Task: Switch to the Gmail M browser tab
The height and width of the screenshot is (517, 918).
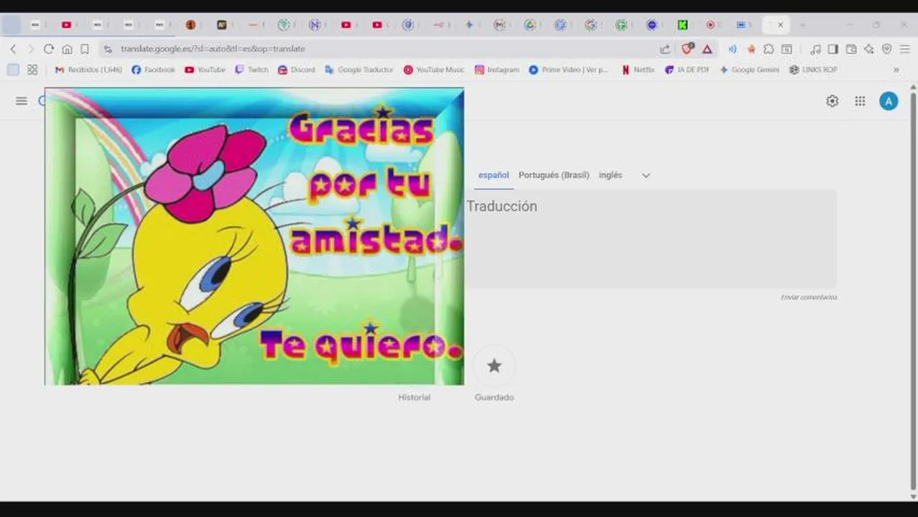Action: 500,24
